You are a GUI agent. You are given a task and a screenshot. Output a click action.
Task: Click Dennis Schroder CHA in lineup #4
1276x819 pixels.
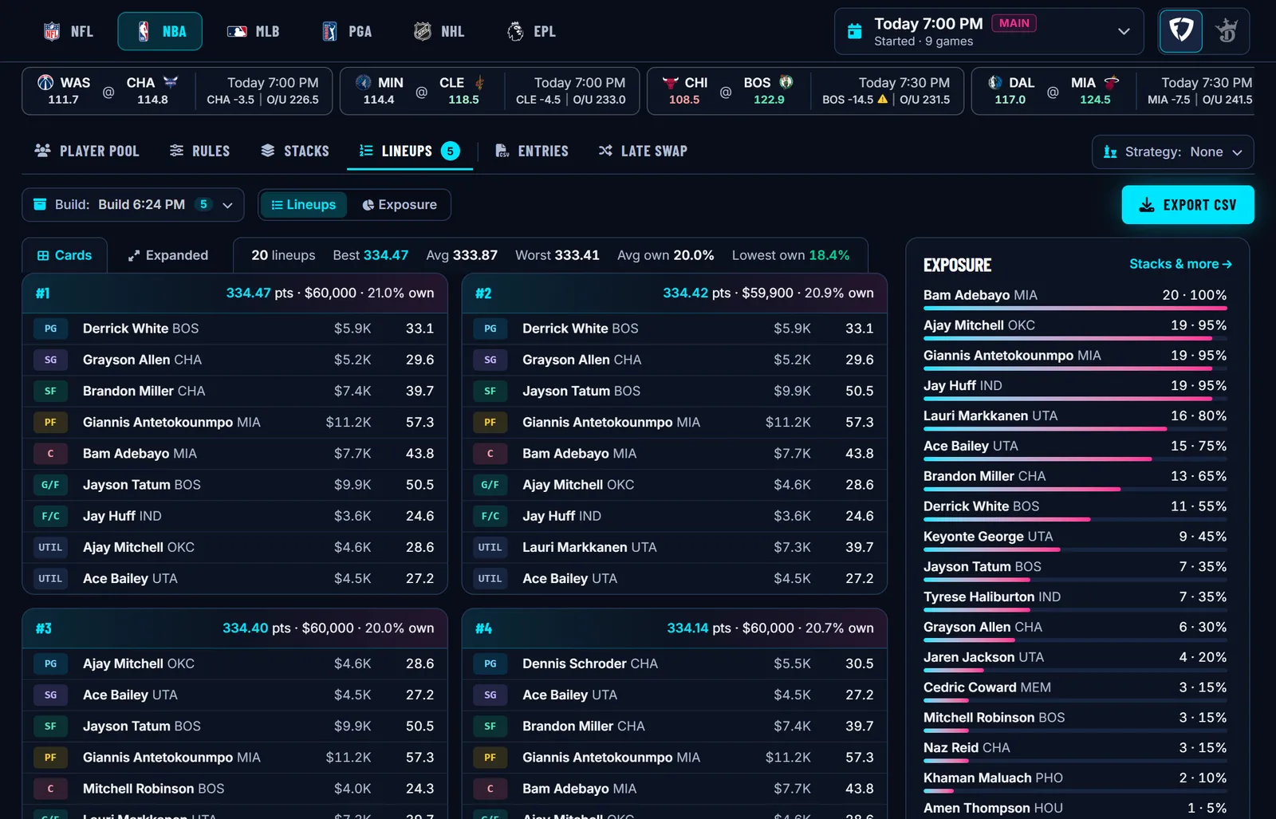pos(590,663)
